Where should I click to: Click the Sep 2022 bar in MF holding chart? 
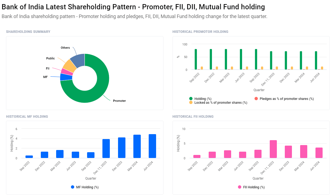tap(29, 157)
